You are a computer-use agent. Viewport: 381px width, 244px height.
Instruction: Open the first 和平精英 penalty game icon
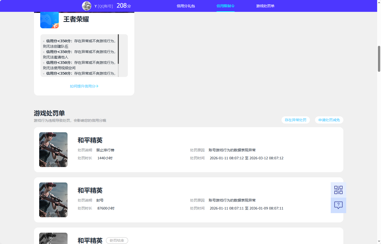(53, 150)
